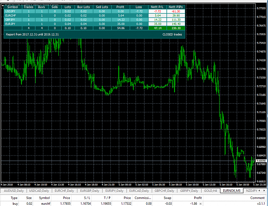This screenshot has width=268, height=206.
Task: Open the NZDJPY chart tab
Action: tap(251, 191)
